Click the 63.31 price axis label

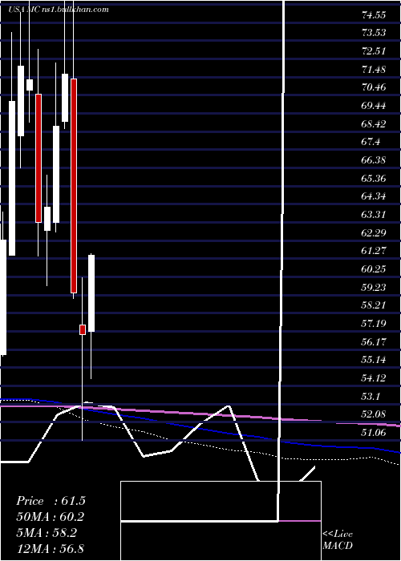point(374,215)
